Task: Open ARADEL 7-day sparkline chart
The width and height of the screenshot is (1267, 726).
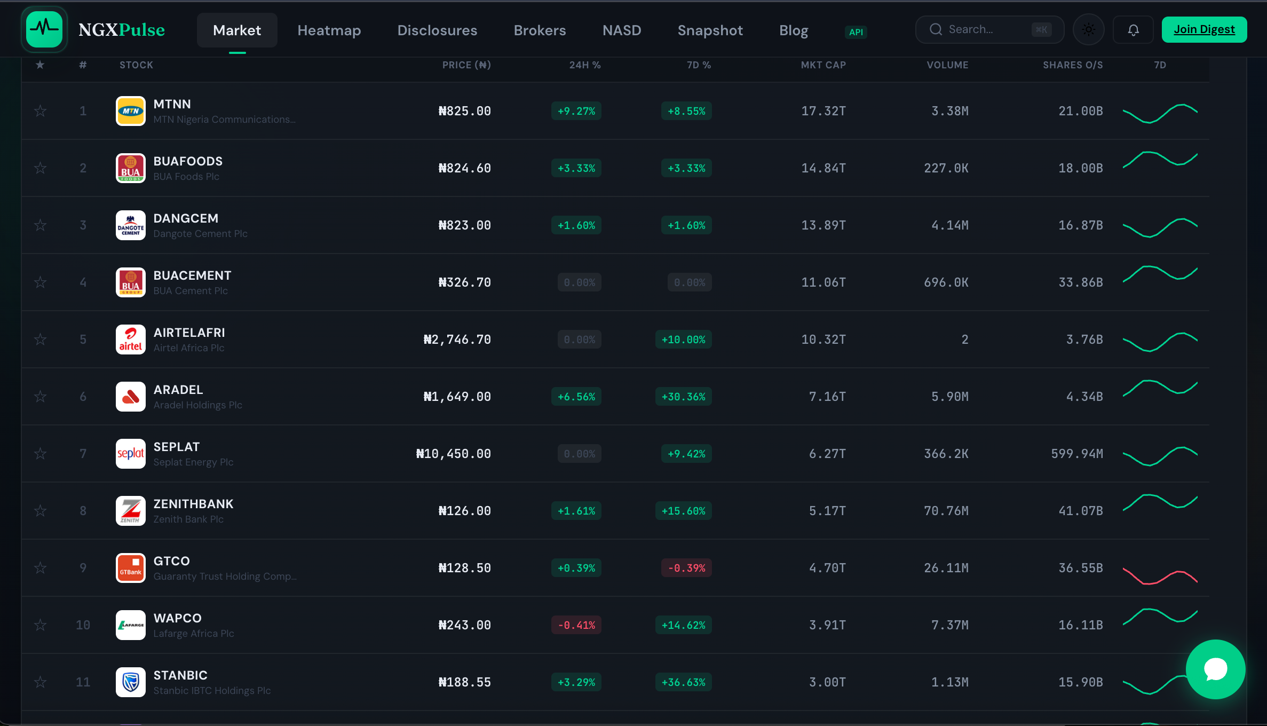Action: pos(1160,388)
